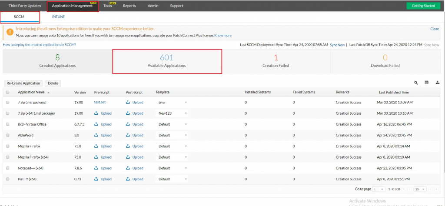Open the Created Applications summary tile
Viewport: 445px width, 206px height.
pyautogui.click(x=58, y=61)
